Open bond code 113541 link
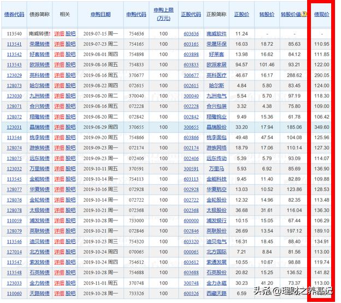The height and width of the screenshot is (303, 341). coord(14,44)
